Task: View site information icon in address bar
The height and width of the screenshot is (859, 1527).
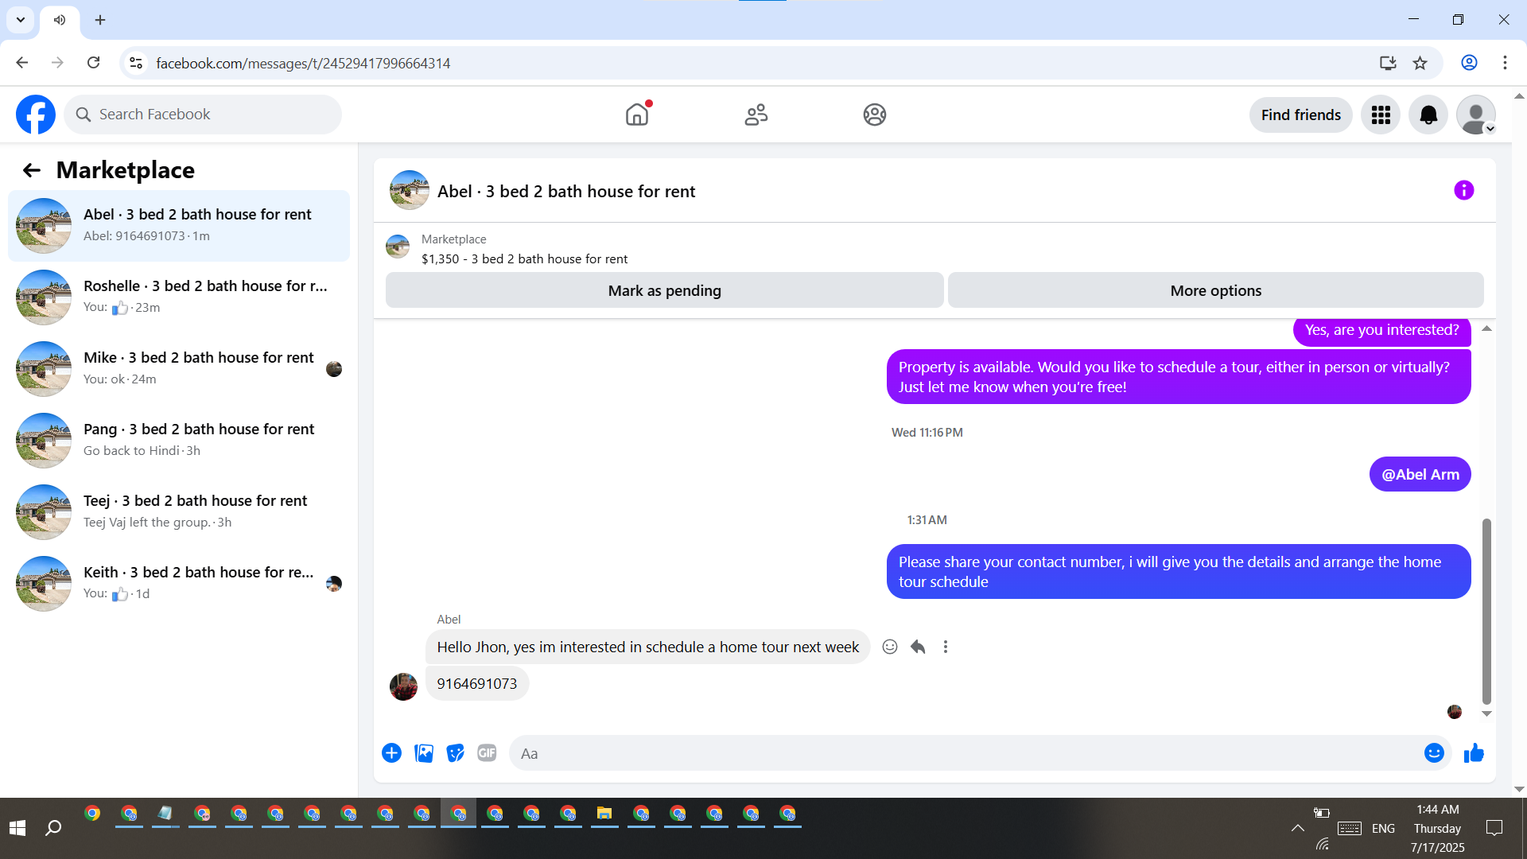Action: click(136, 63)
